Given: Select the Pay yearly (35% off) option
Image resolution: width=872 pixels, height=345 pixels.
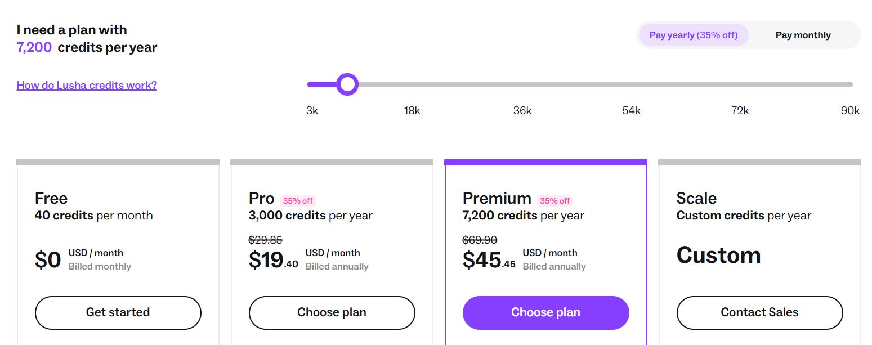Looking at the screenshot, I should coord(693,35).
